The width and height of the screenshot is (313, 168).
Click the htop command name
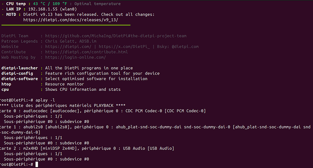6,84
